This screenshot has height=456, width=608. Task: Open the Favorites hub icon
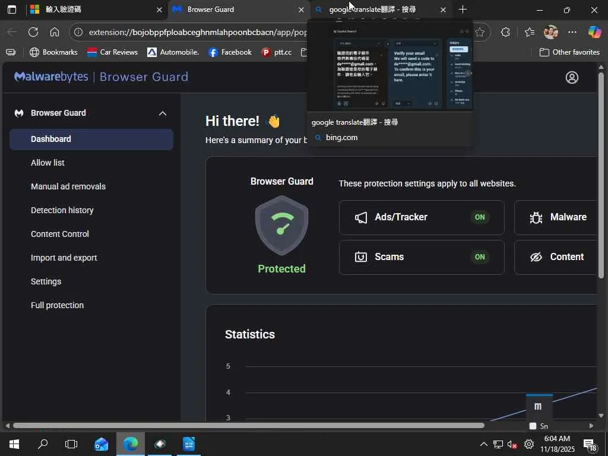coord(530,32)
